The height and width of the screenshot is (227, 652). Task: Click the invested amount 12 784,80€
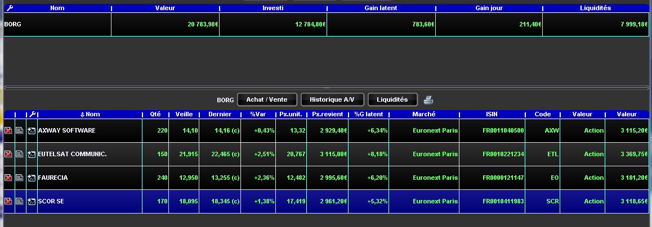[273, 25]
